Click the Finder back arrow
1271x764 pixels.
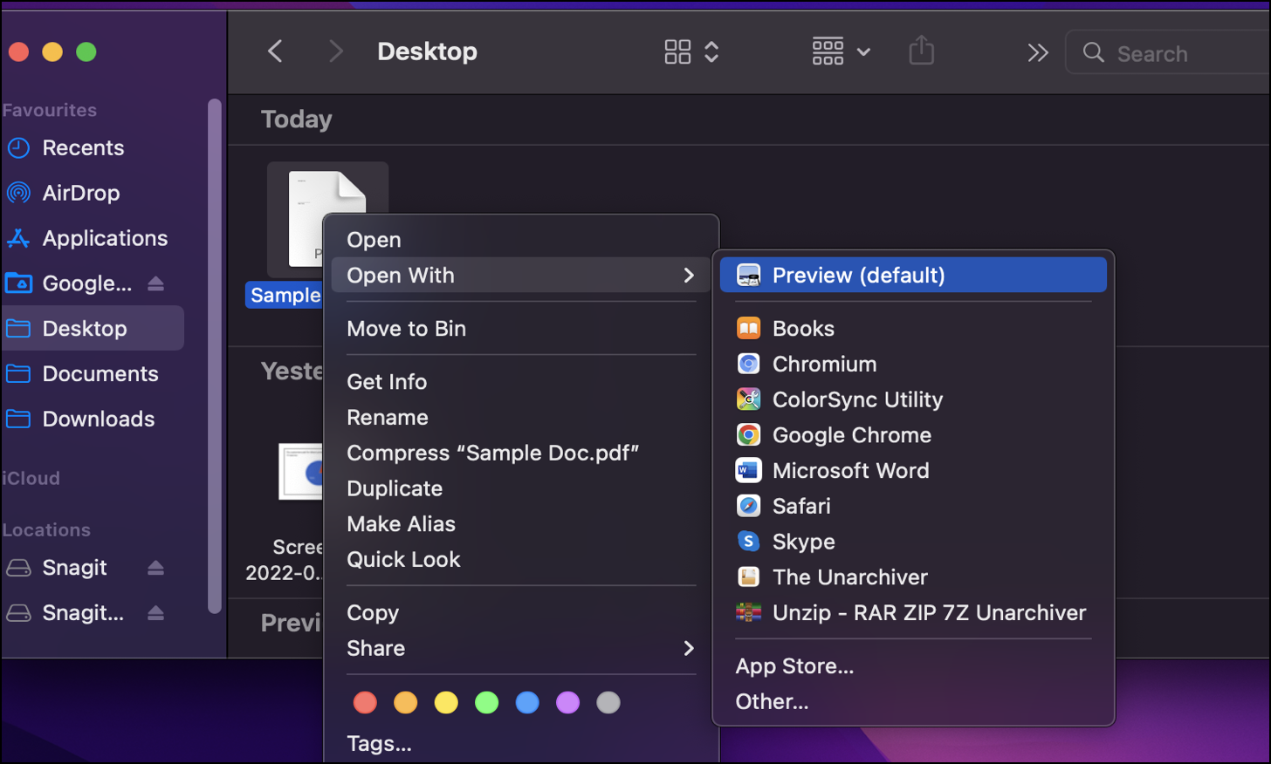275,51
